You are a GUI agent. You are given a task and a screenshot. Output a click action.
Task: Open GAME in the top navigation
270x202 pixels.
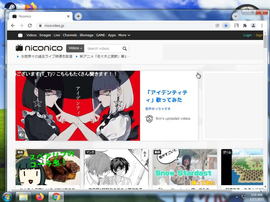(100, 35)
